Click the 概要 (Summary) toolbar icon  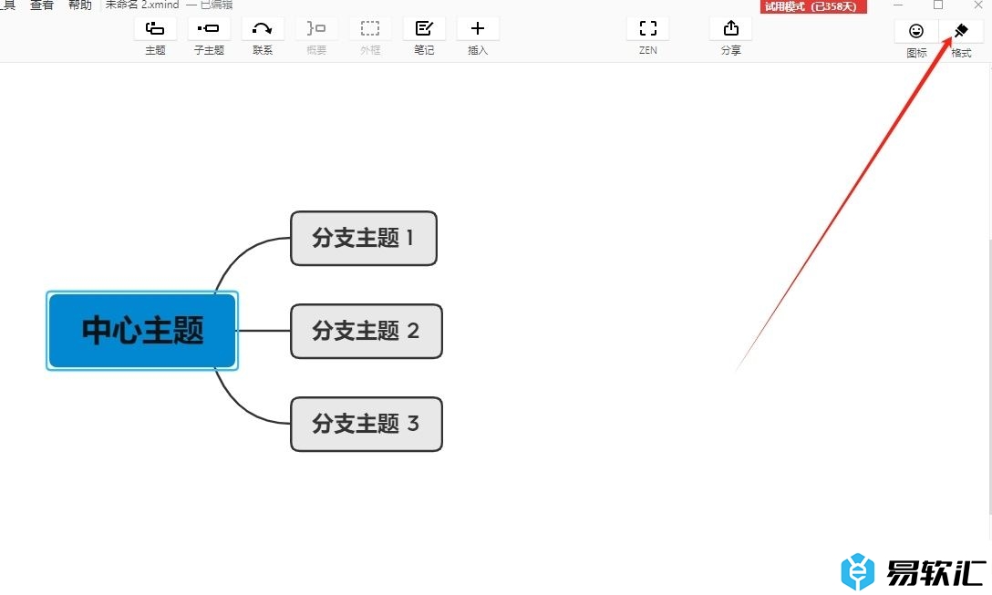(316, 28)
